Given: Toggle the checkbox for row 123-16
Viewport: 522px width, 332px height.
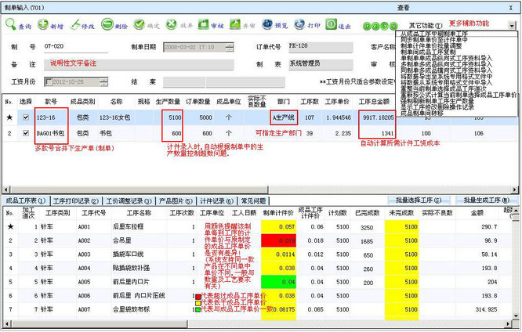Looking at the screenshot, I should [x=25, y=117].
